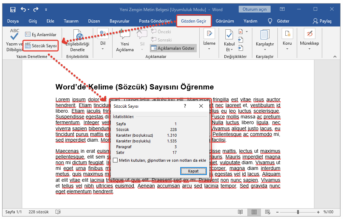Switch to Read Mode view in status bar
The width and height of the screenshot is (343, 219).
(x=240, y=212)
